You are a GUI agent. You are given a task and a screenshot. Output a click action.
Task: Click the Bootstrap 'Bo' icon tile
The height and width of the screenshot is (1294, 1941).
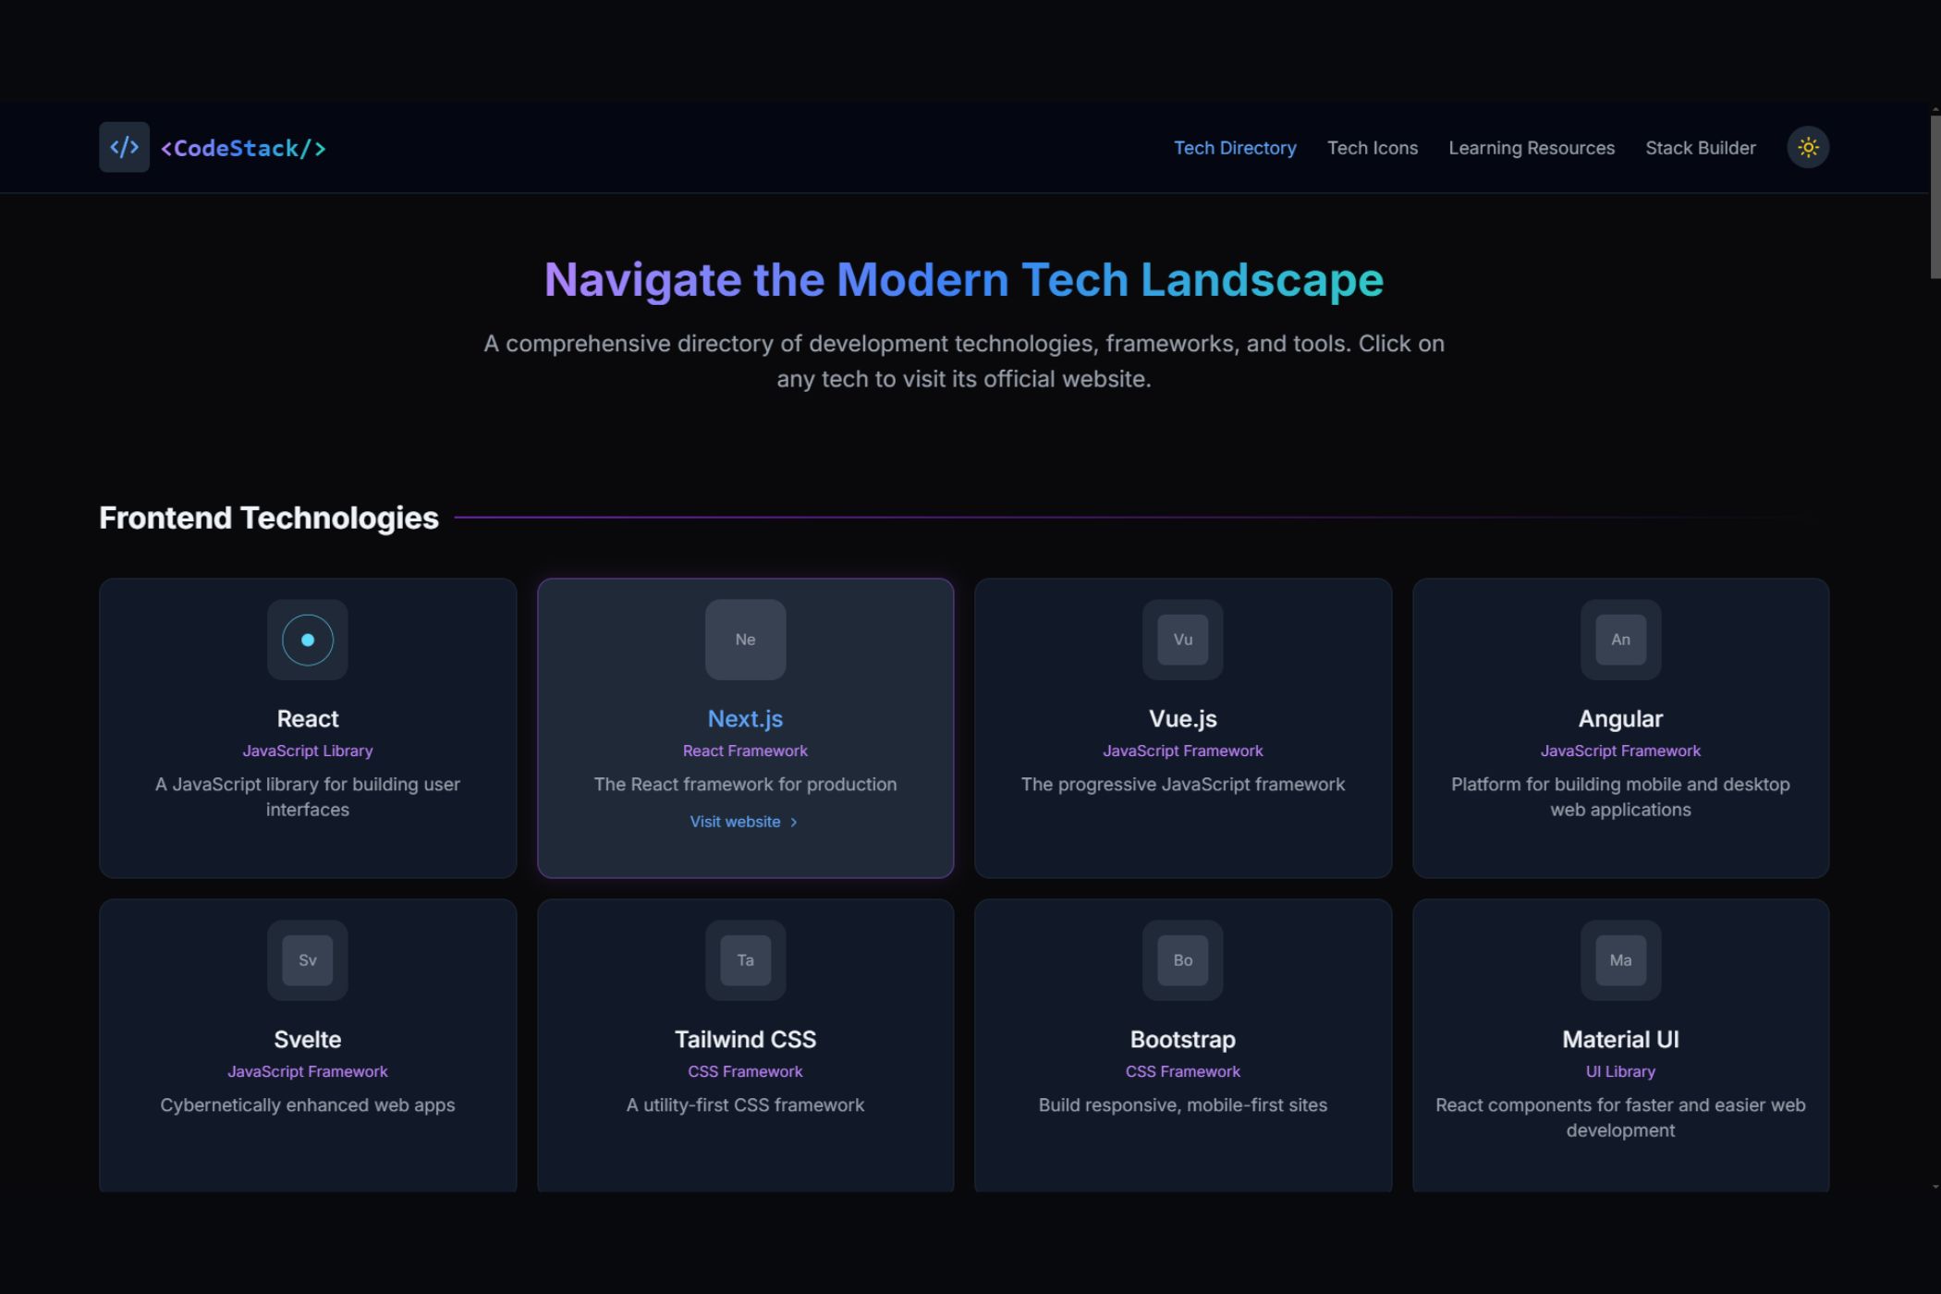(1182, 960)
